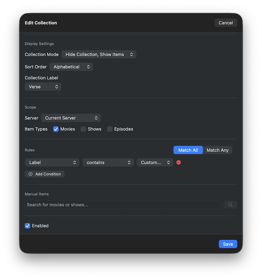Save the collection changes
262x279 pixels.
[228, 244]
